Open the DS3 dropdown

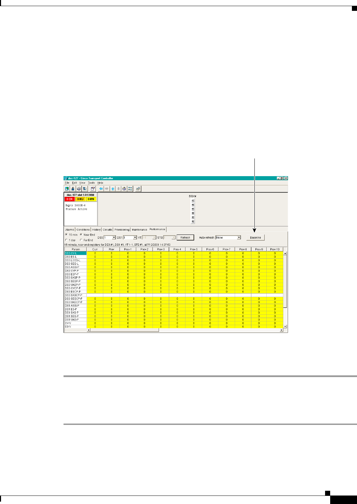(x=110, y=238)
